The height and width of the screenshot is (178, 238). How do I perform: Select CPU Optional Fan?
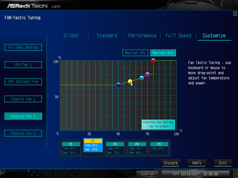pos(23,82)
